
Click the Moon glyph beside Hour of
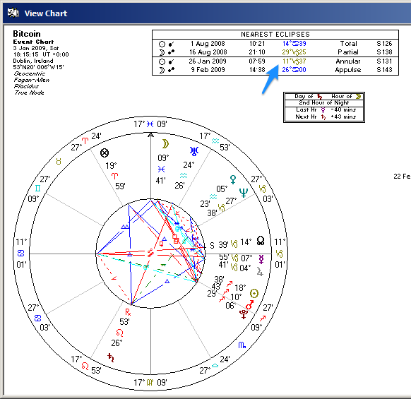click(x=358, y=97)
